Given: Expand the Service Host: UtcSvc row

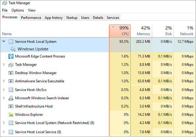Looking at the screenshot, I should tap(4, 90).
